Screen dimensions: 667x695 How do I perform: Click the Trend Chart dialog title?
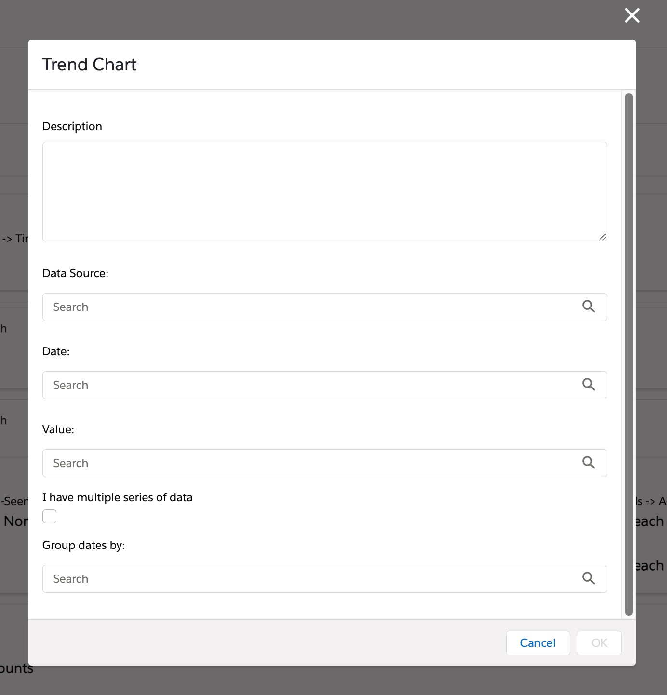click(x=90, y=65)
